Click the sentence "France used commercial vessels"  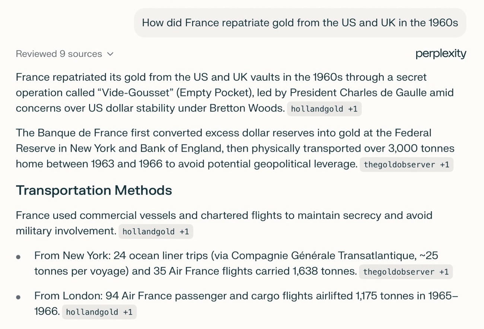coord(224,216)
